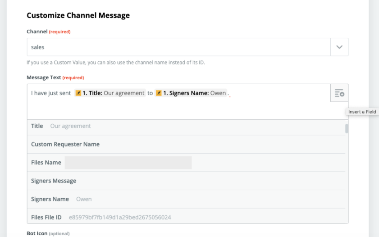
Task: Expand the Channel dropdown arrow
Action: 339,47
